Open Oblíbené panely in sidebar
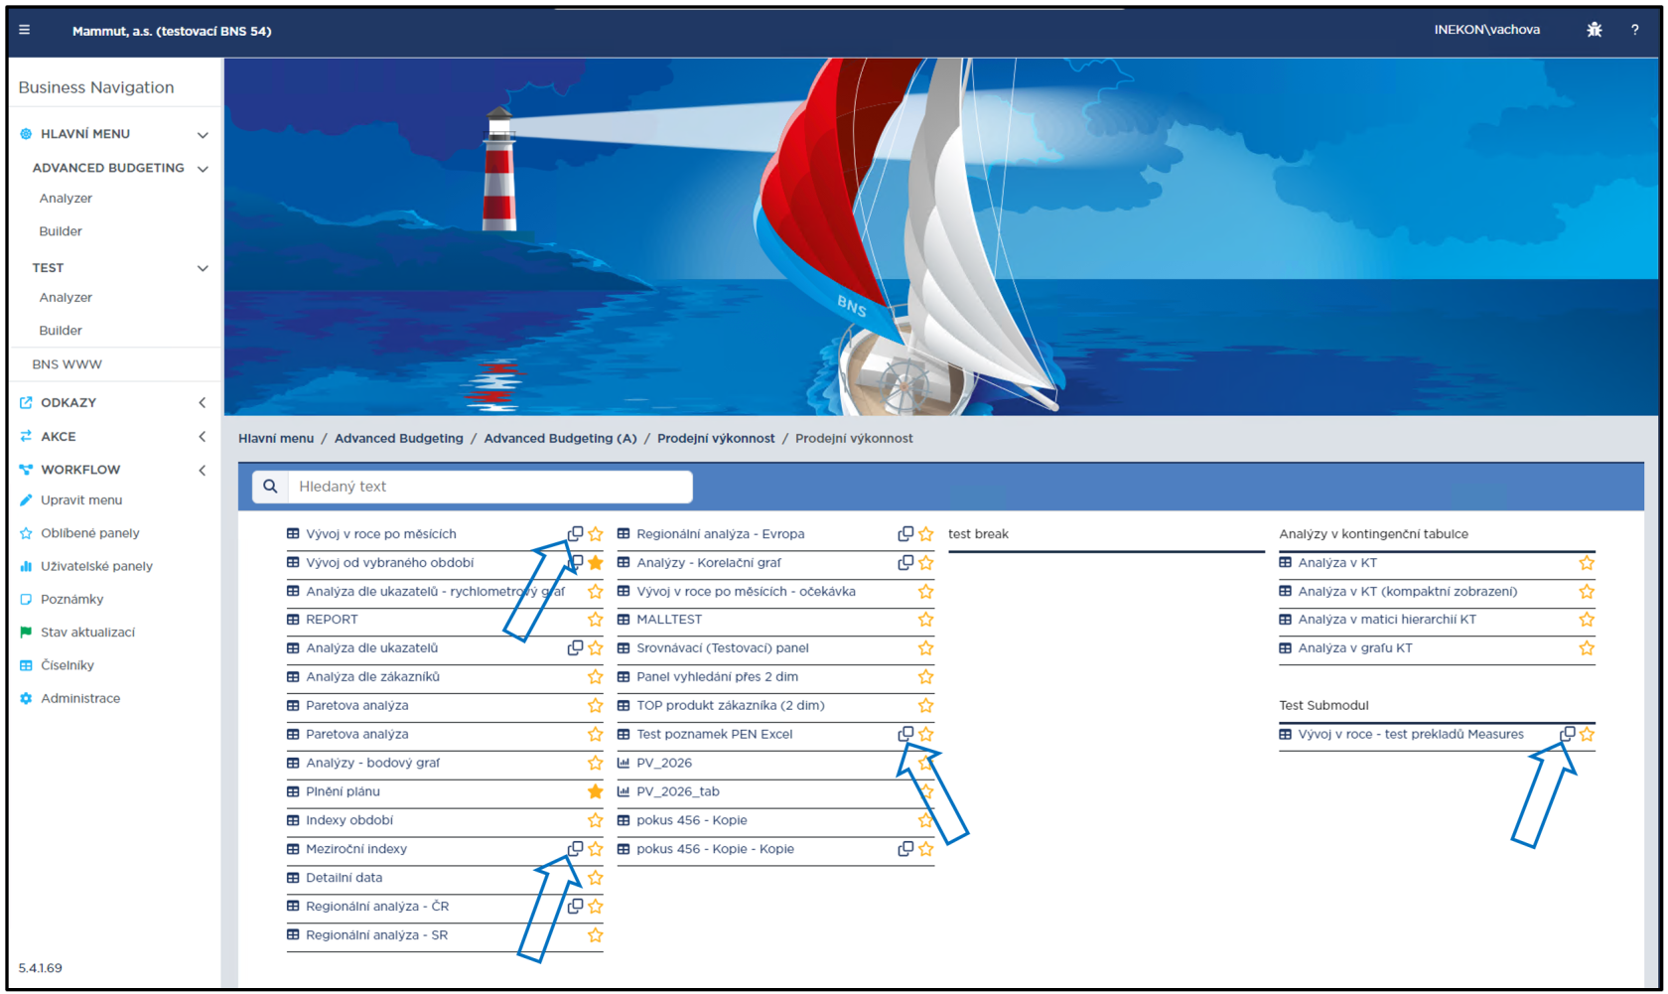 click(x=89, y=533)
